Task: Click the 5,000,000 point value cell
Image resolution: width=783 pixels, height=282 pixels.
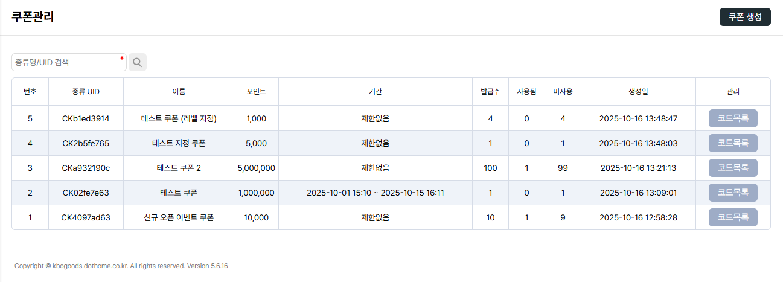Action: click(257, 168)
